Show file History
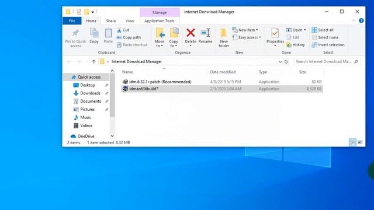The image size is (374, 210). 296,45
